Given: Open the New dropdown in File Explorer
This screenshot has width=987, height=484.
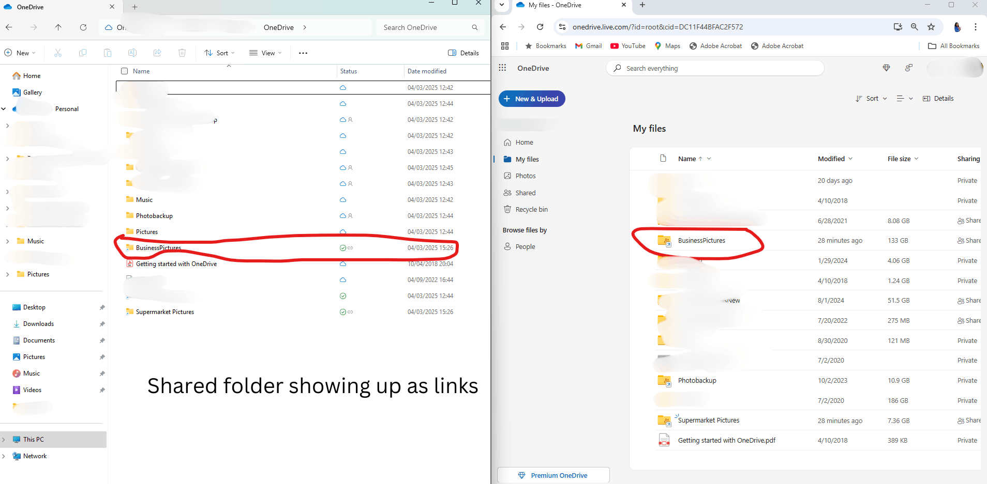Looking at the screenshot, I should 20,53.
